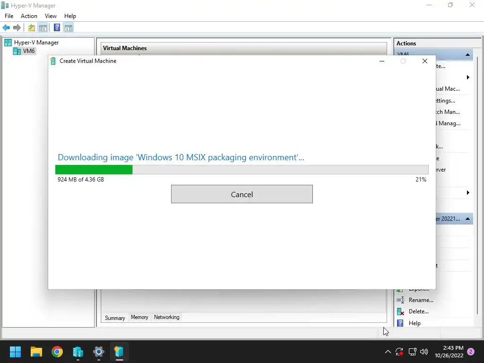Click Rename in the Actions pane
This screenshot has height=363, width=484.
(421, 300)
